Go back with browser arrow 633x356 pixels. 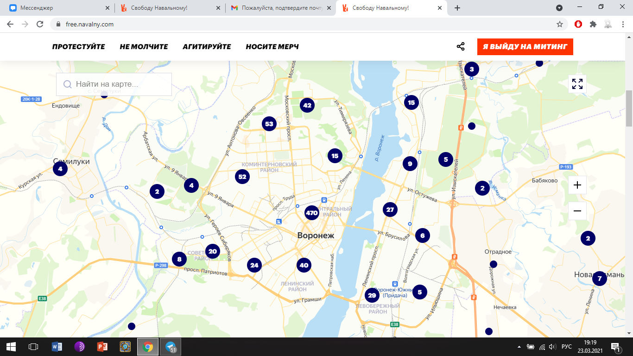(x=10, y=24)
